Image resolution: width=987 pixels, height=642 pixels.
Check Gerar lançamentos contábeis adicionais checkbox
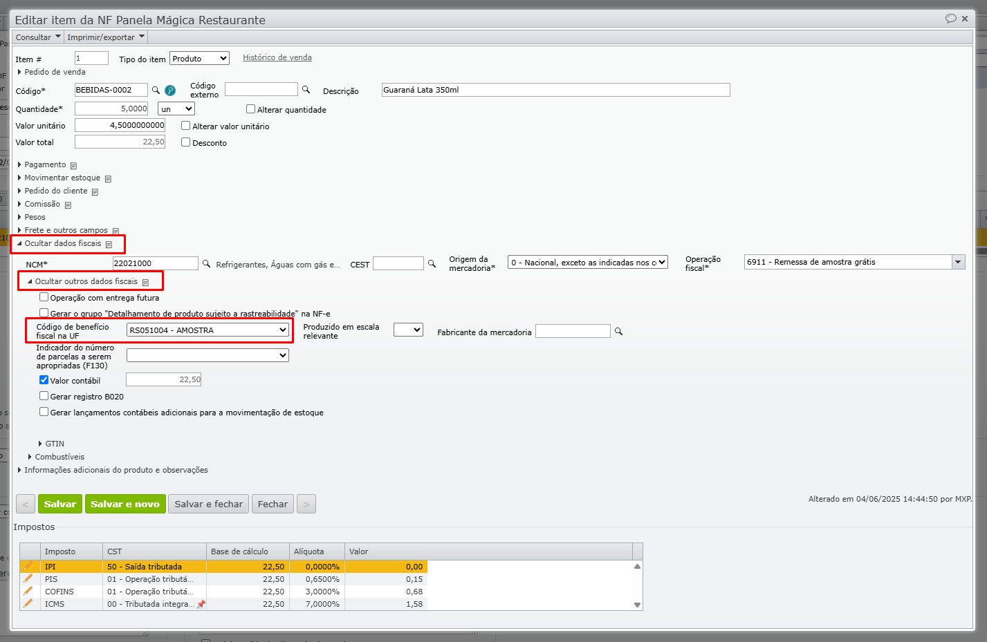click(44, 412)
